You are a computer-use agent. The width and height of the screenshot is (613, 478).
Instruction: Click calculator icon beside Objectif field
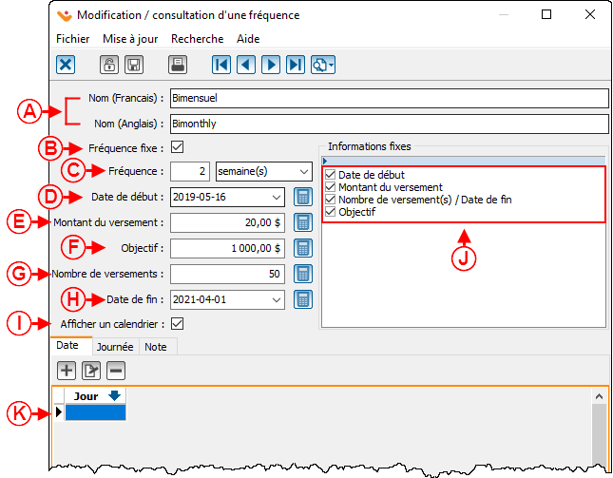coord(302,248)
